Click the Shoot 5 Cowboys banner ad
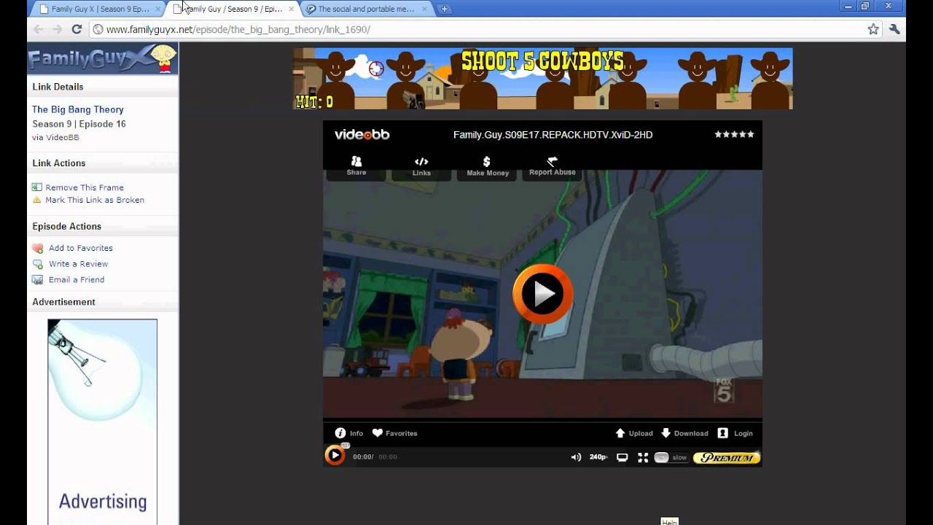This screenshot has height=525, width=933. (x=542, y=79)
